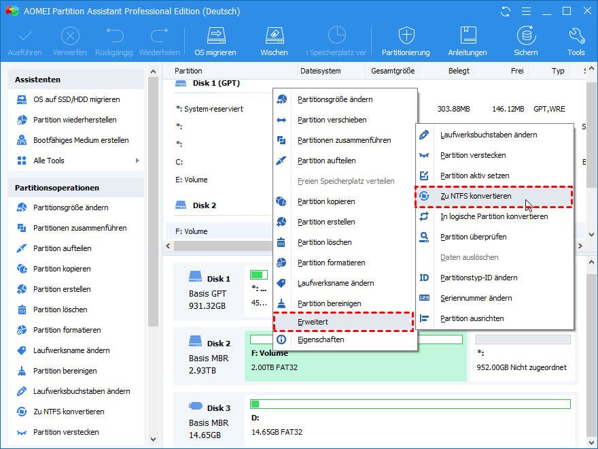
Task: Select In logische Partition konvertieren
Action: pos(494,216)
